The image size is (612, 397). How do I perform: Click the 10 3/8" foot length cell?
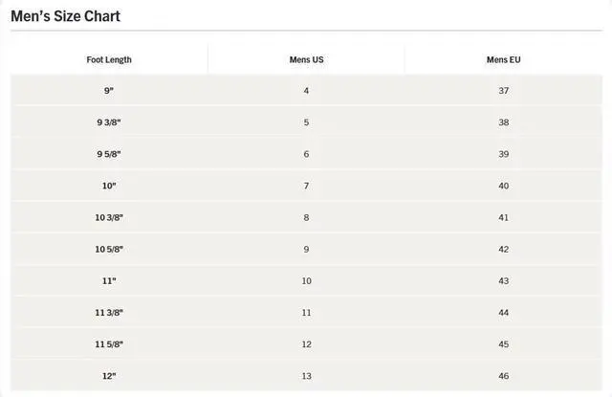(109, 217)
